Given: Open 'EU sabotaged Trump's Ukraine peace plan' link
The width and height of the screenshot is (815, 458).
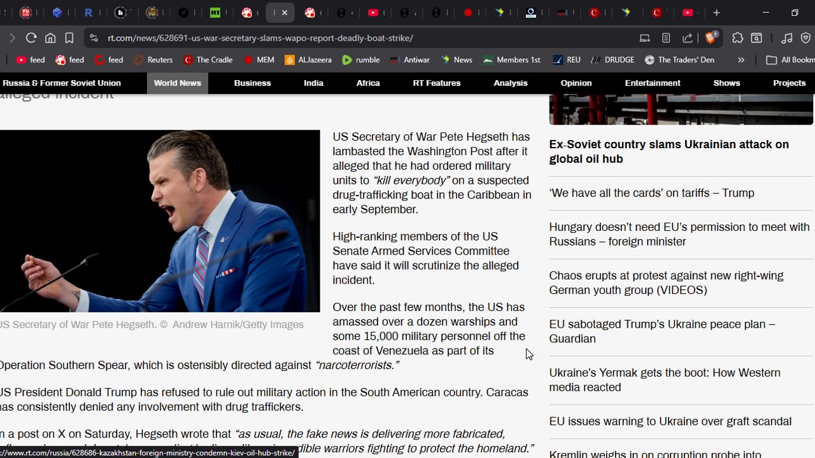Looking at the screenshot, I should pos(662,331).
